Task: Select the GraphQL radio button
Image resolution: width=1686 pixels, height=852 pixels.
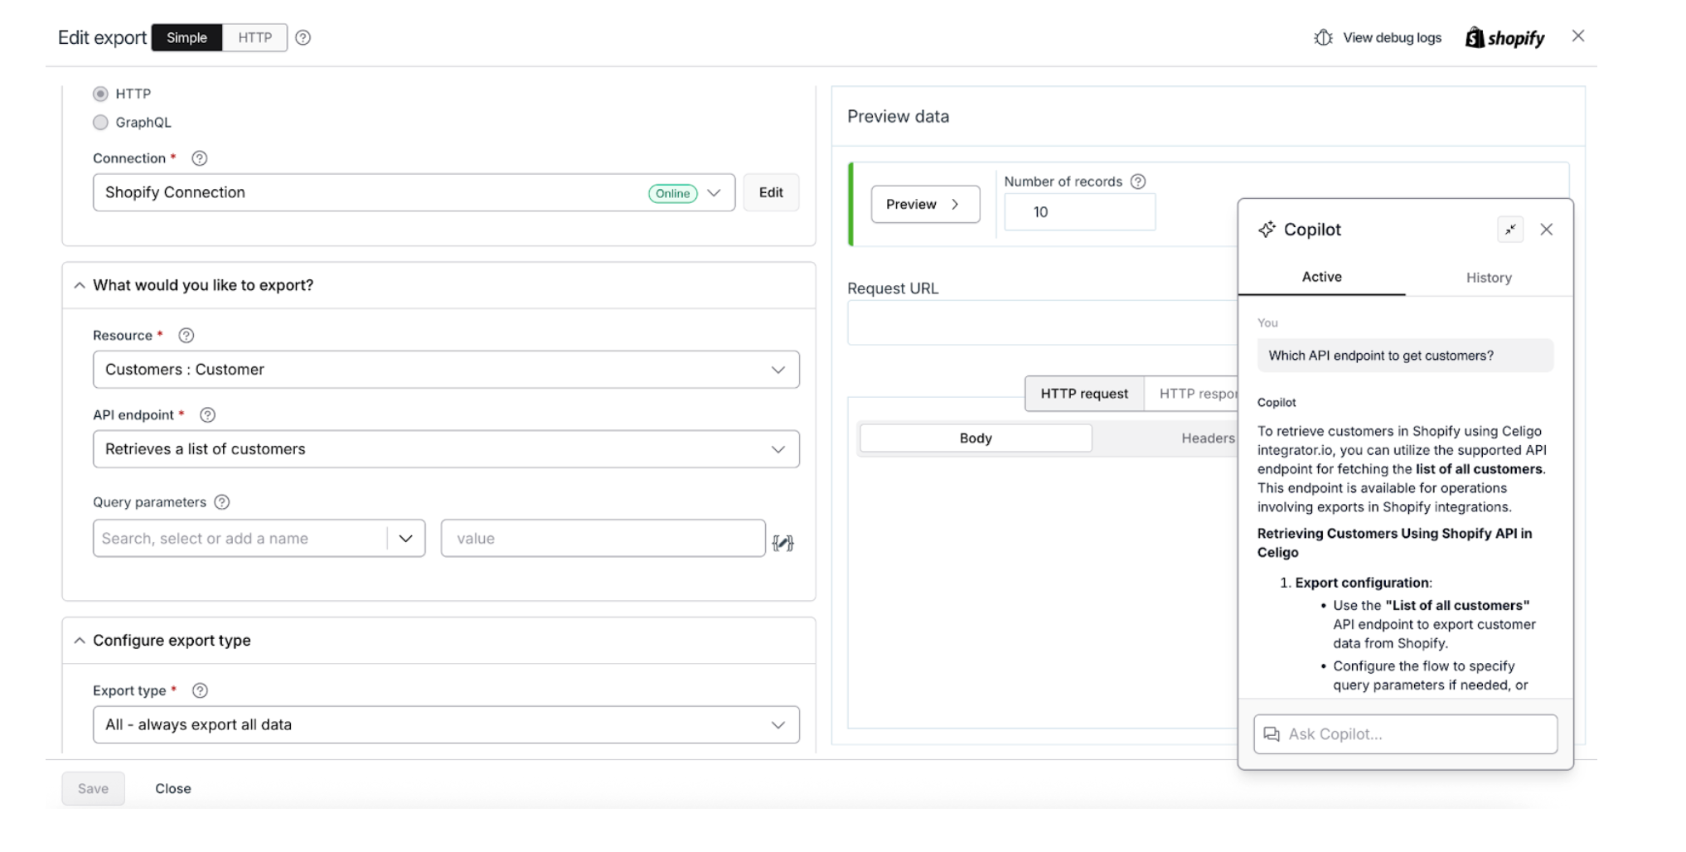Action: click(100, 122)
